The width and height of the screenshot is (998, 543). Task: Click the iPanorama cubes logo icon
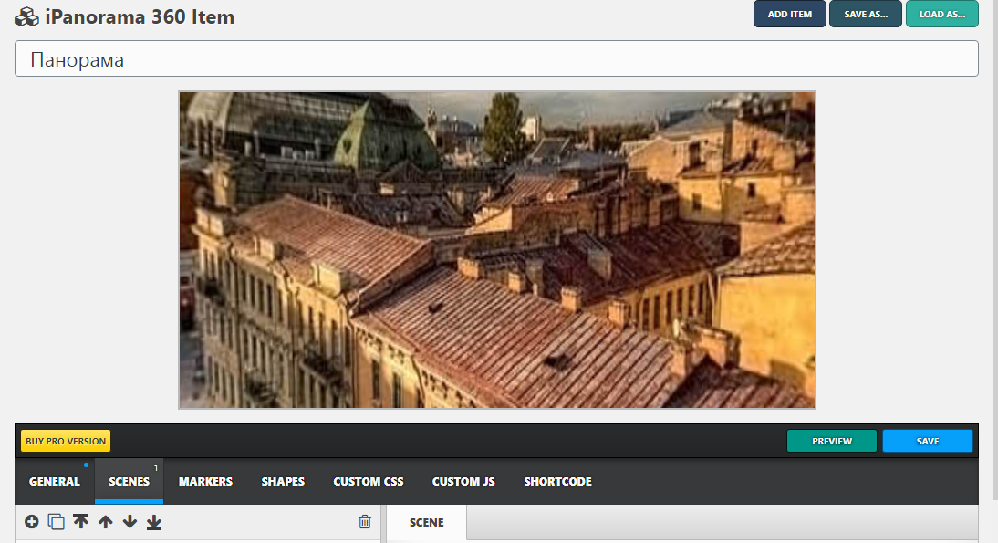coord(26,17)
